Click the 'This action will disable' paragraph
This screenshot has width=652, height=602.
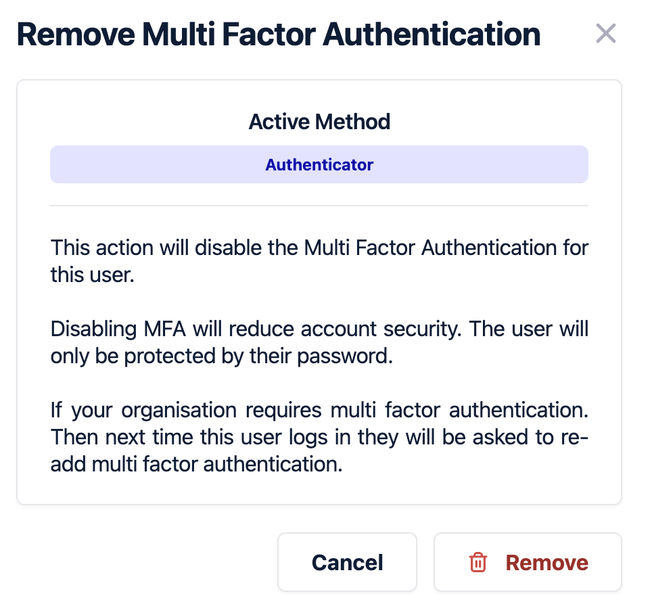[x=319, y=261]
